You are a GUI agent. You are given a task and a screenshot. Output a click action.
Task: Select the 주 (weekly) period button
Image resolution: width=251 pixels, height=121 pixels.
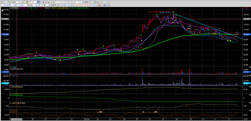[x=41, y=2]
